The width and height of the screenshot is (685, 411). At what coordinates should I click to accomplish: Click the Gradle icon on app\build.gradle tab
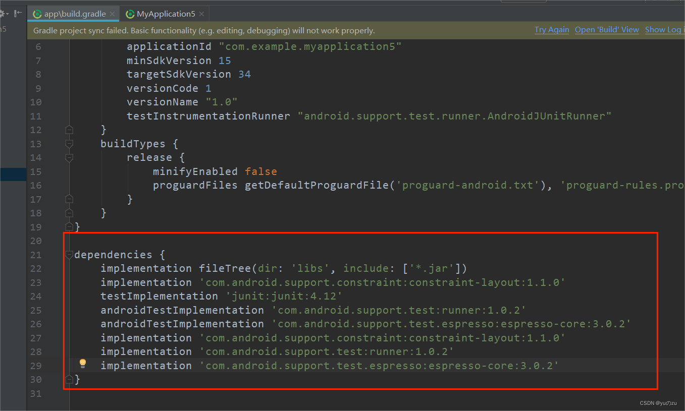[x=37, y=14]
